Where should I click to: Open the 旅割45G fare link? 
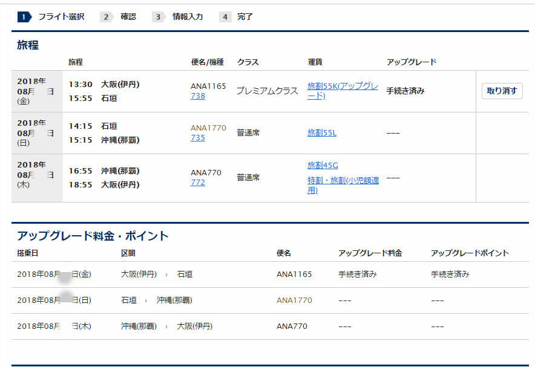coord(323,165)
